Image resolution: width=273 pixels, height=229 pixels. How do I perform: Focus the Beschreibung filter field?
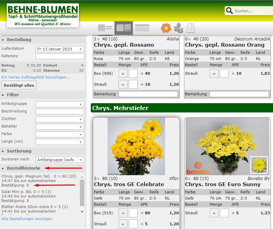60,111
